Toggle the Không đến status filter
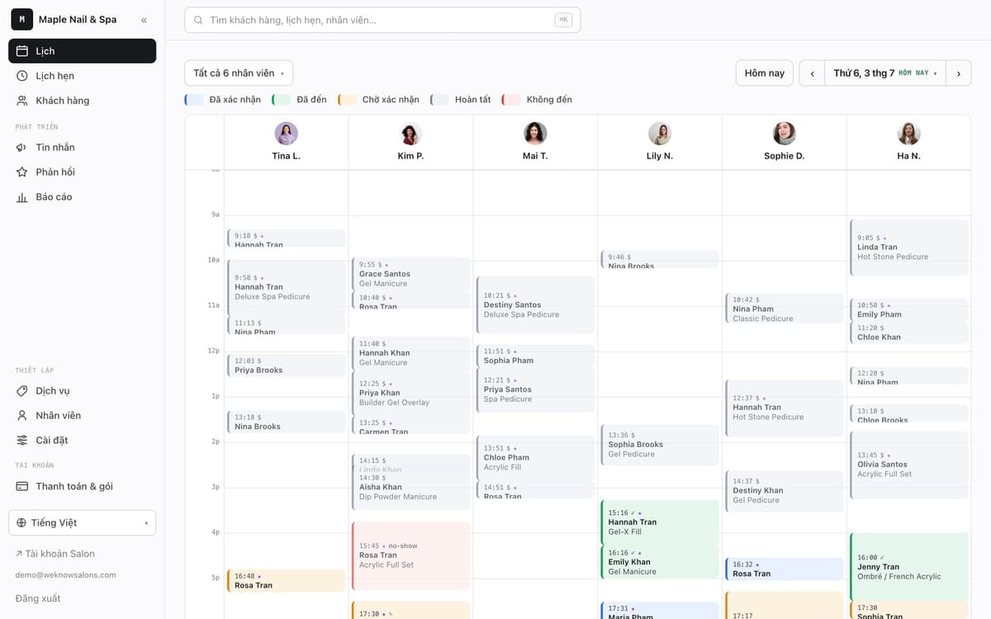The image size is (991, 619). [538, 100]
